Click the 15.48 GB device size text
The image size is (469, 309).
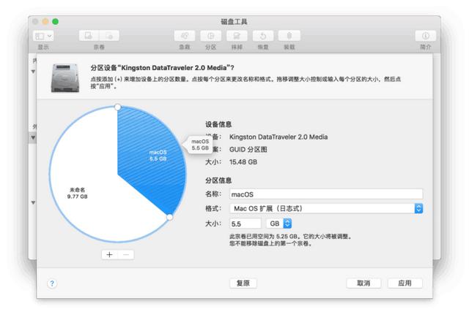pyautogui.click(x=243, y=162)
